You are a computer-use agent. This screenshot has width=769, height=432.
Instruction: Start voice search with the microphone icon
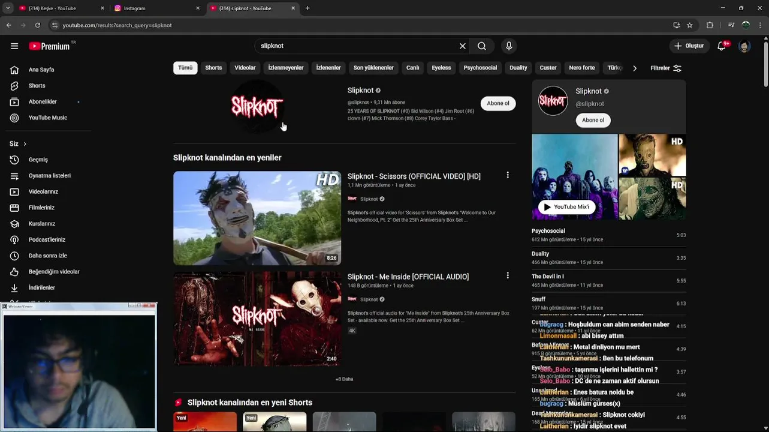[509, 46]
